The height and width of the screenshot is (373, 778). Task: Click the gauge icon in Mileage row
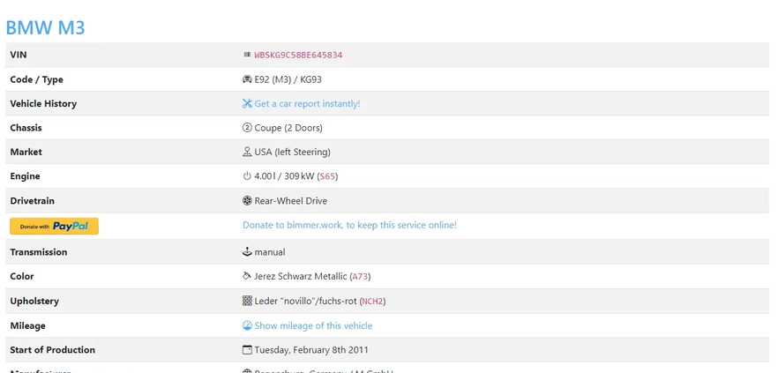point(247,325)
